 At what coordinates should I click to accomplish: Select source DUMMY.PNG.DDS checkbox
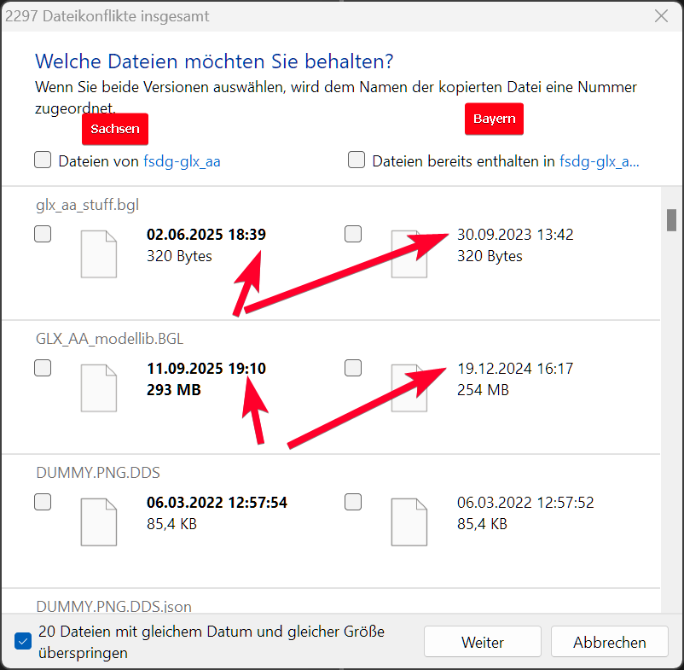43,502
